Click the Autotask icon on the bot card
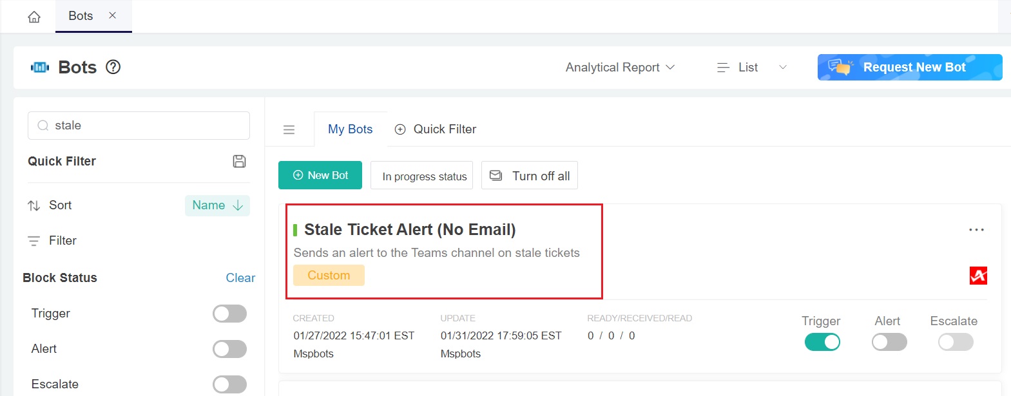Viewport: 1011px width, 396px height. pyautogui.click(x=978, y=275)
